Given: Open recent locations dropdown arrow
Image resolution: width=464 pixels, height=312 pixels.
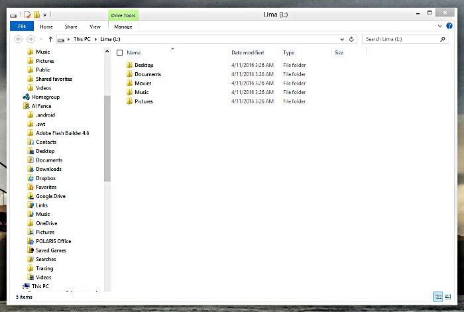Looking at the screenshot, I should [41, 39].
